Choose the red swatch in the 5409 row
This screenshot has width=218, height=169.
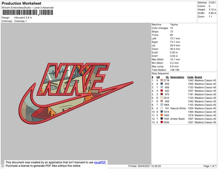point(162,122)
